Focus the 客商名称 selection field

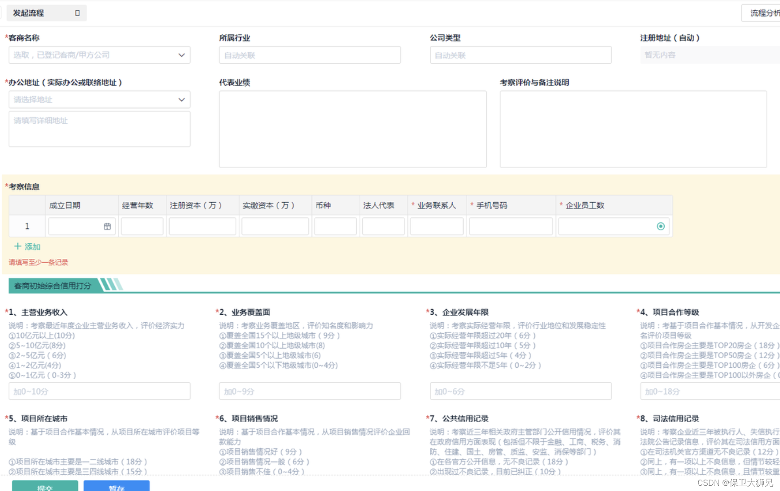pos(99,55)
